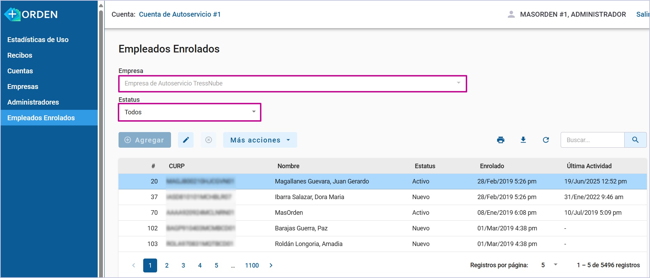This screenshot has width=650, height=278.
Task: Expand the Estatus dropdown showing Todos
Action: point(189,112)
